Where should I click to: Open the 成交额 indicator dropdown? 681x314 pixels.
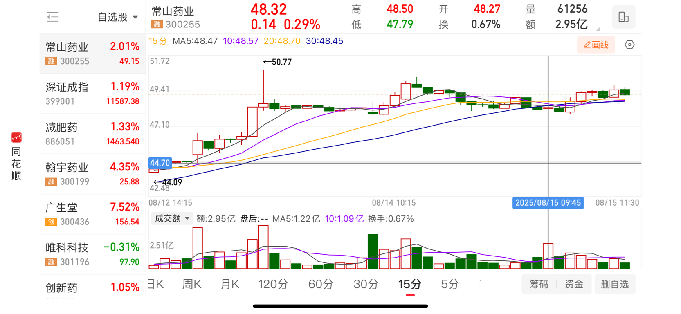point(172,218)
